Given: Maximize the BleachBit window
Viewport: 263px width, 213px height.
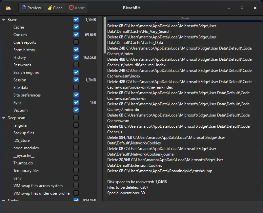Looking at the screenshot, I should coord(242,8).
